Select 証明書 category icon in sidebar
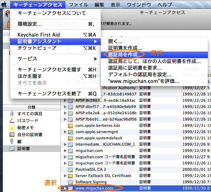Viewport: 211px width, 192px height. coord(12,148)
